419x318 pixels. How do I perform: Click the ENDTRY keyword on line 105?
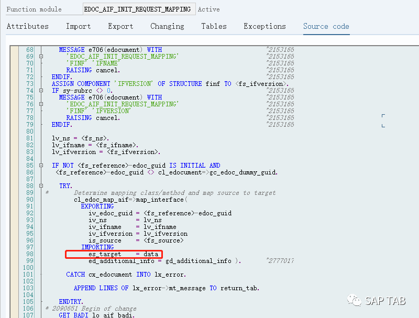point(71,302)
